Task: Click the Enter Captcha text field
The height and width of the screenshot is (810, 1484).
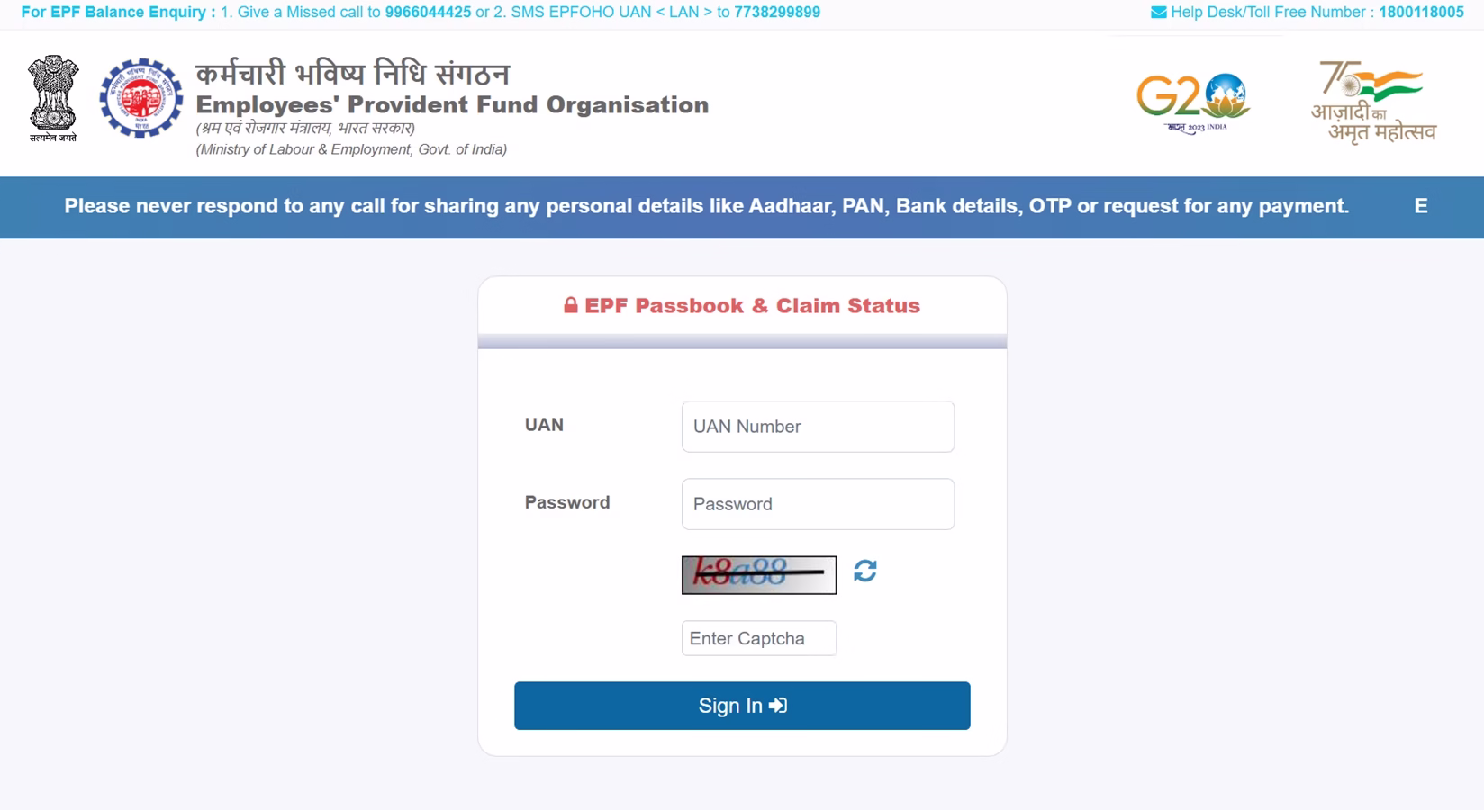Action: pos(757,637)
